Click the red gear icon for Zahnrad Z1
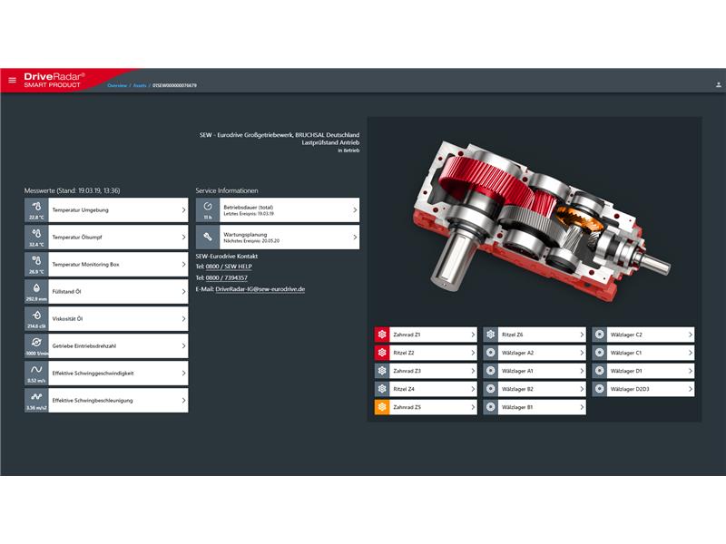The image size is (726, 544). click(382, 335)
